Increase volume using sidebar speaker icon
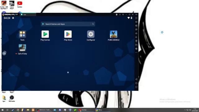 (x=136, y=33)
